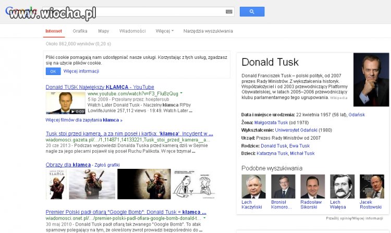Select text 'Około 862,000 wyników (0,20 s)'
The image size is (391, 233).
(x=78, y=44)
